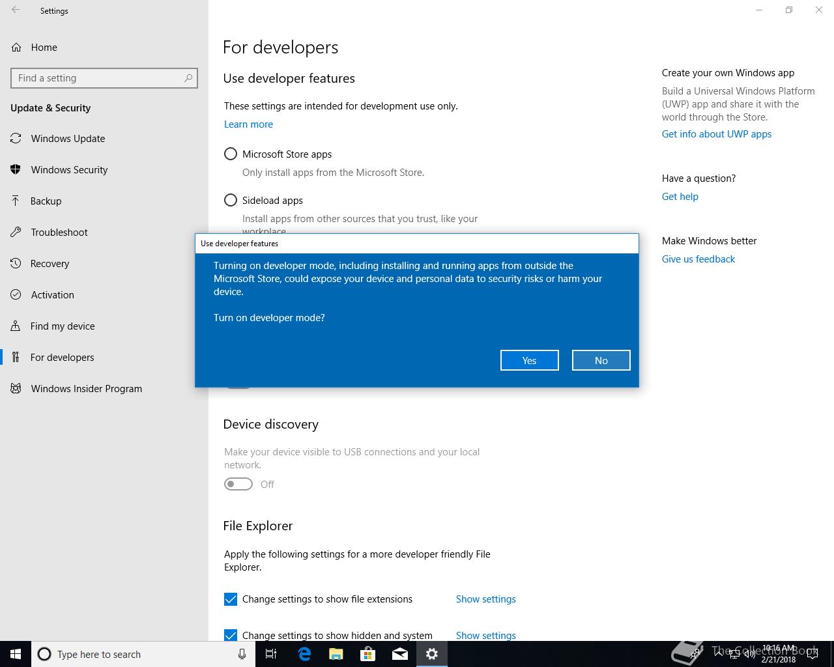Viewport: 834px width, 667px height.
Task: Open Mail from the taskbar
Action: click(x=400, y=654)
